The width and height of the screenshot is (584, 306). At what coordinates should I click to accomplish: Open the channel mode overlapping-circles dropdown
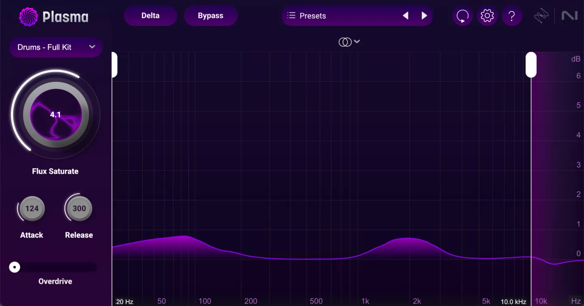pyautogui.click(x=350, y=42)
